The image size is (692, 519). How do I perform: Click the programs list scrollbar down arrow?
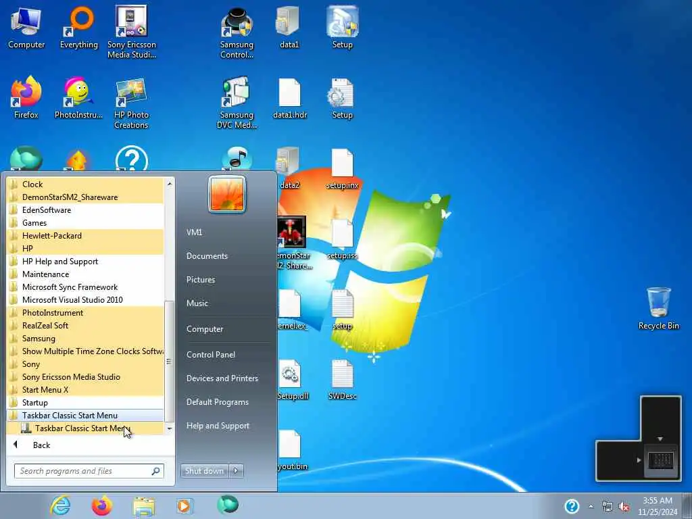click(170, 428)
